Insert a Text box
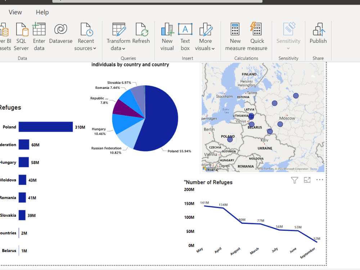Image resolution: width=360 pixels, height=270 pixels. pyautogui.click(x=185, y=37)
